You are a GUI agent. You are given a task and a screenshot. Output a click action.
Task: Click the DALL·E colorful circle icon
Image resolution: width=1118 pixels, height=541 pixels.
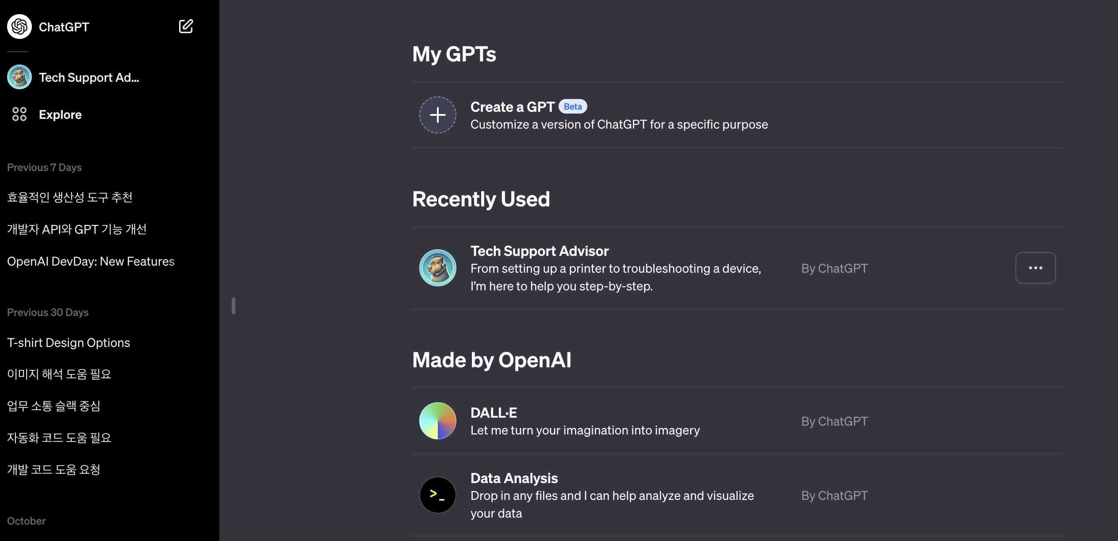pos(438,421)
